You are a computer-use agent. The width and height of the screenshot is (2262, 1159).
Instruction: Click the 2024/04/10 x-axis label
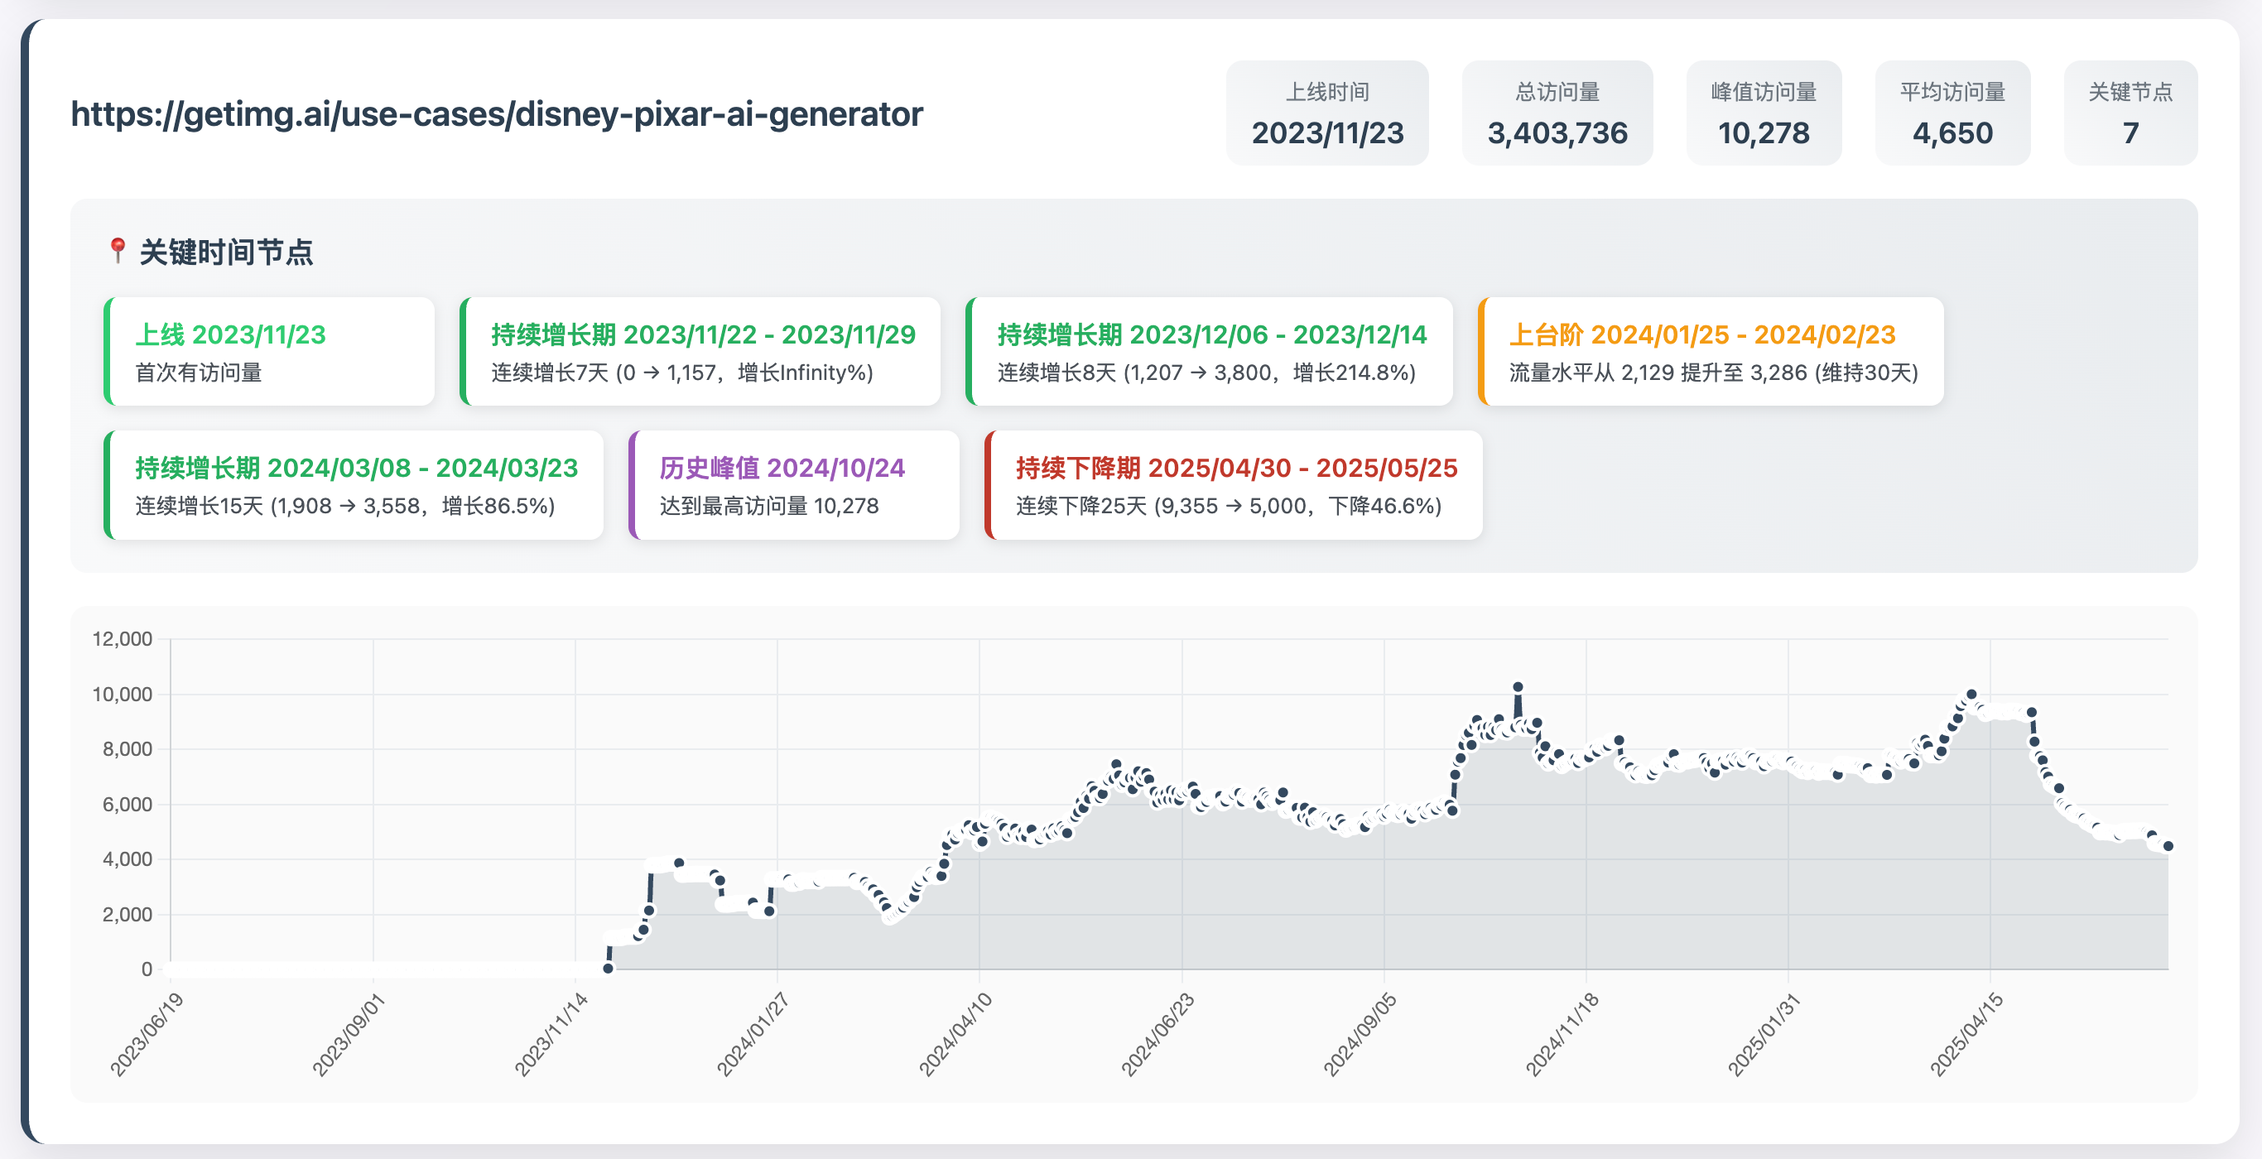[955, 1033]
